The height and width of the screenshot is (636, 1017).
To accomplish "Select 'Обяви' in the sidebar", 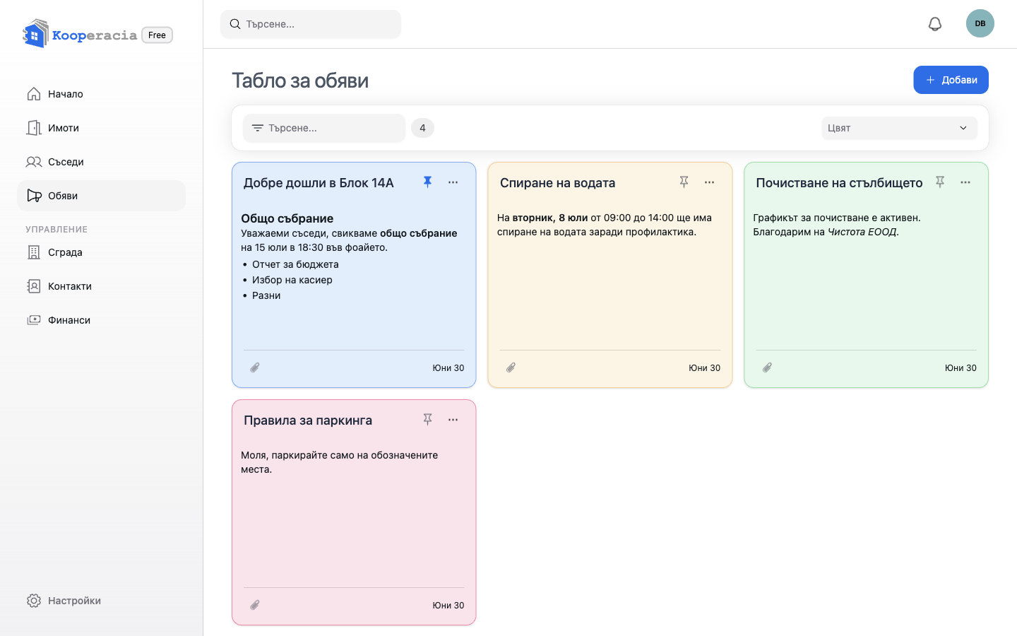I will pyautogui.click(x=101, y=196).
